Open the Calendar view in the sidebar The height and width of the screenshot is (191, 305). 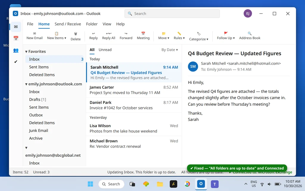point(16,38)
